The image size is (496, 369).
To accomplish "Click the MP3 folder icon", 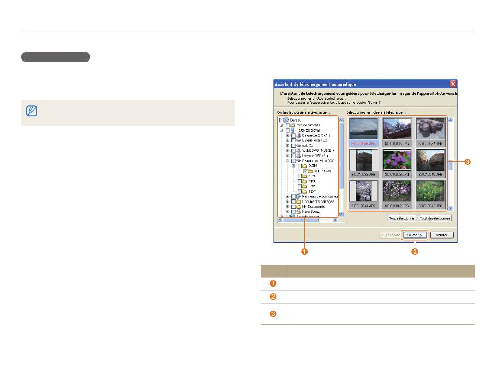I will (304, 181).
